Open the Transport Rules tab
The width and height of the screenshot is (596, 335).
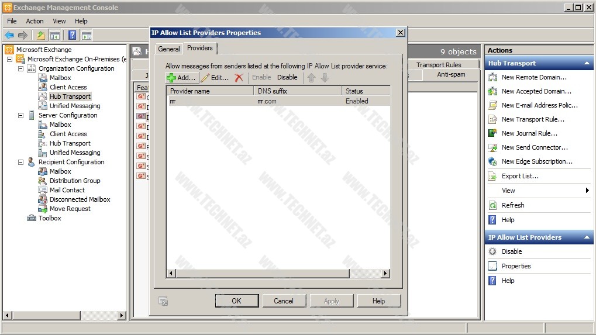(x=439, y=65)
